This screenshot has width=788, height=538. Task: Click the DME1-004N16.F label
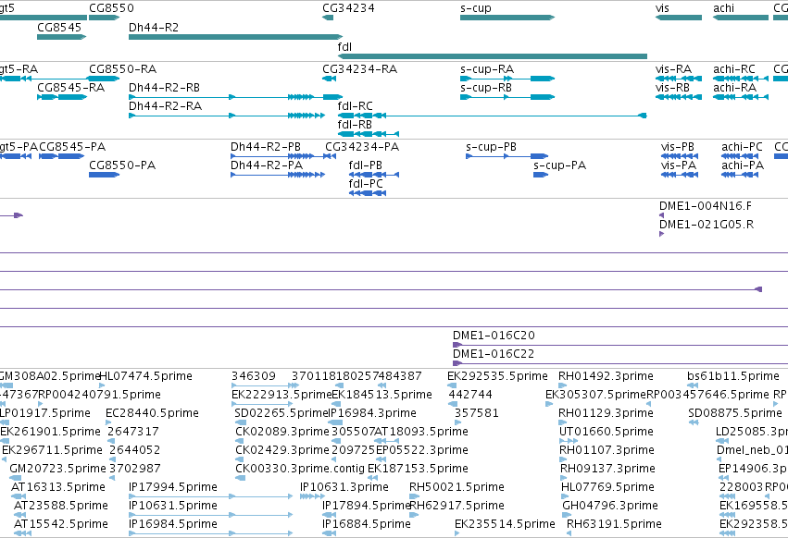pyautogui.click(x=706, y=206)
